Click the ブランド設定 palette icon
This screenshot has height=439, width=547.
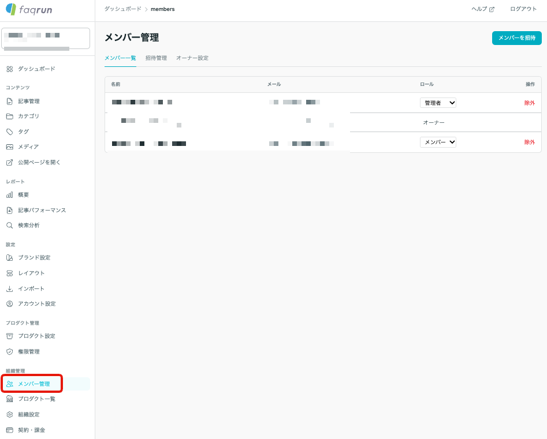tap(10, 258)
